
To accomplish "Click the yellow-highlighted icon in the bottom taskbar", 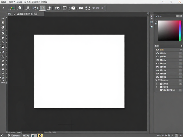I will tap(40, 135).
